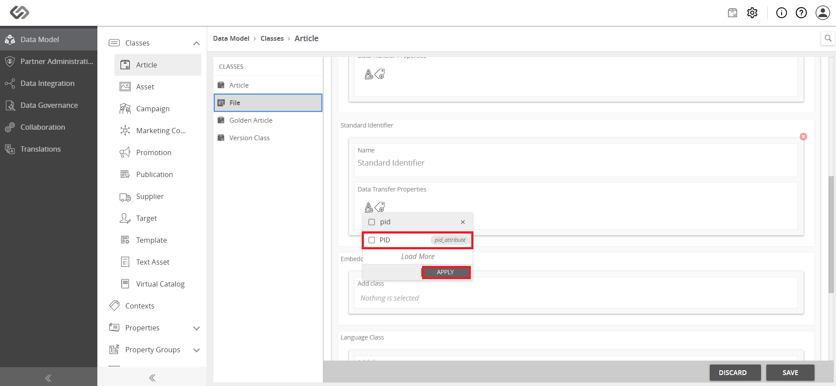Collapse the Classes group chevron

pos(196,43)
